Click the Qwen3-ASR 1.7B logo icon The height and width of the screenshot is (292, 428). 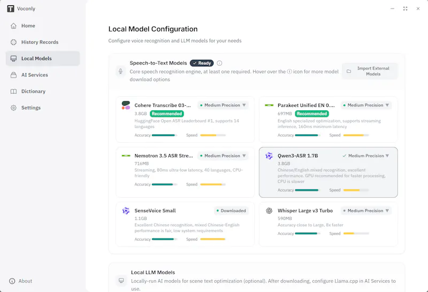[x=269, y=156]
